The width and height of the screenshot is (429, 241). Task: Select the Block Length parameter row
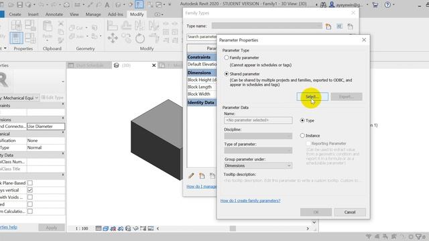[202, 87]
